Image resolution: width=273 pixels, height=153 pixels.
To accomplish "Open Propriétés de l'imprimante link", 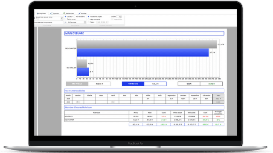I will (43, 23).
